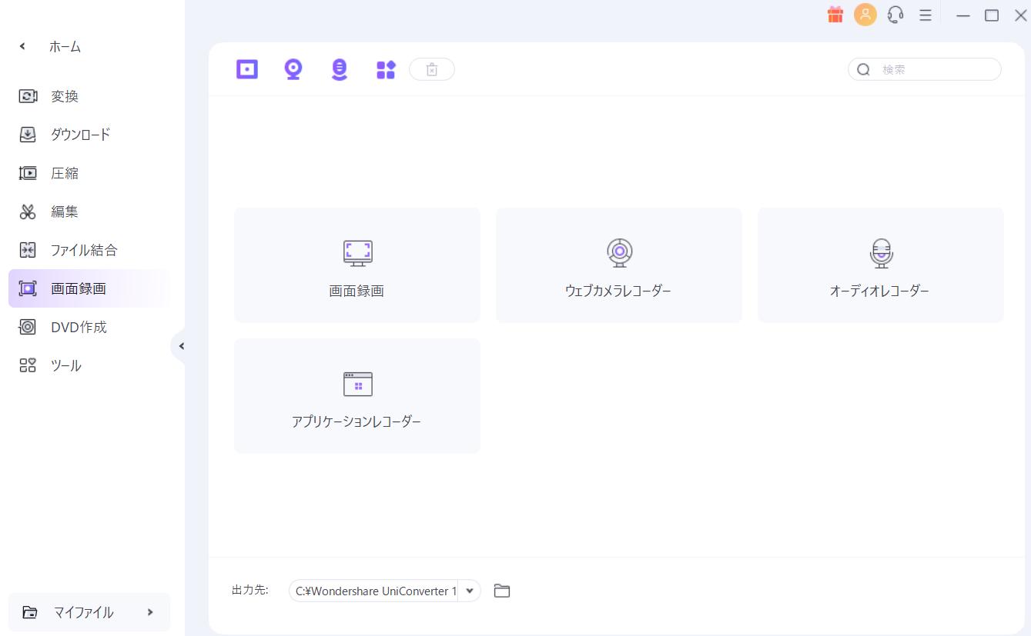
Task: Click the microphone icon on the オーディオレコーダー card
Action: (x=881, y=253)
